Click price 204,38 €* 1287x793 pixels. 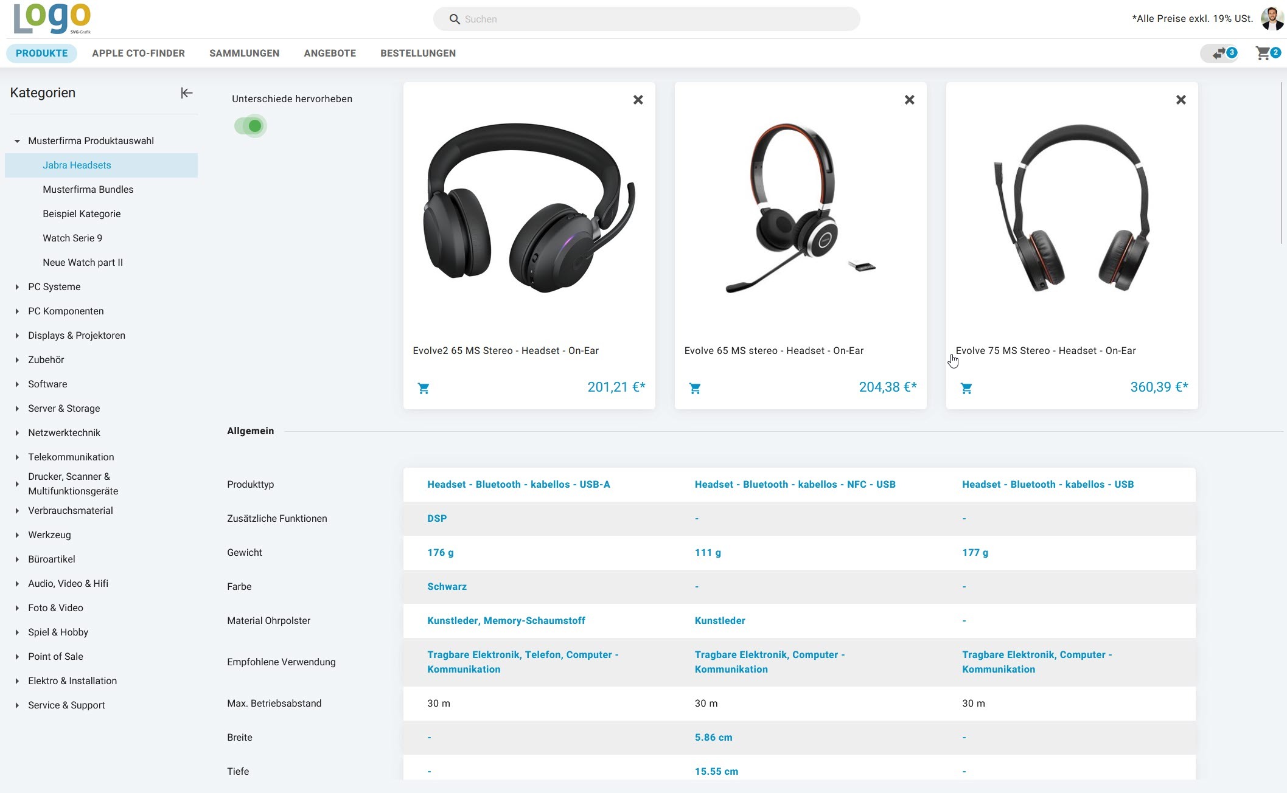(887, 387)
